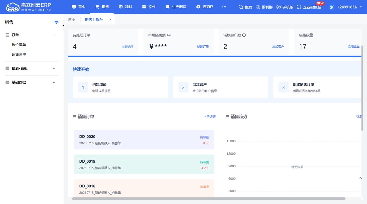Viewport: 367px width, 204px height.
Task: Open the 文件 navigation menu
Action: (x=149, y=7)
